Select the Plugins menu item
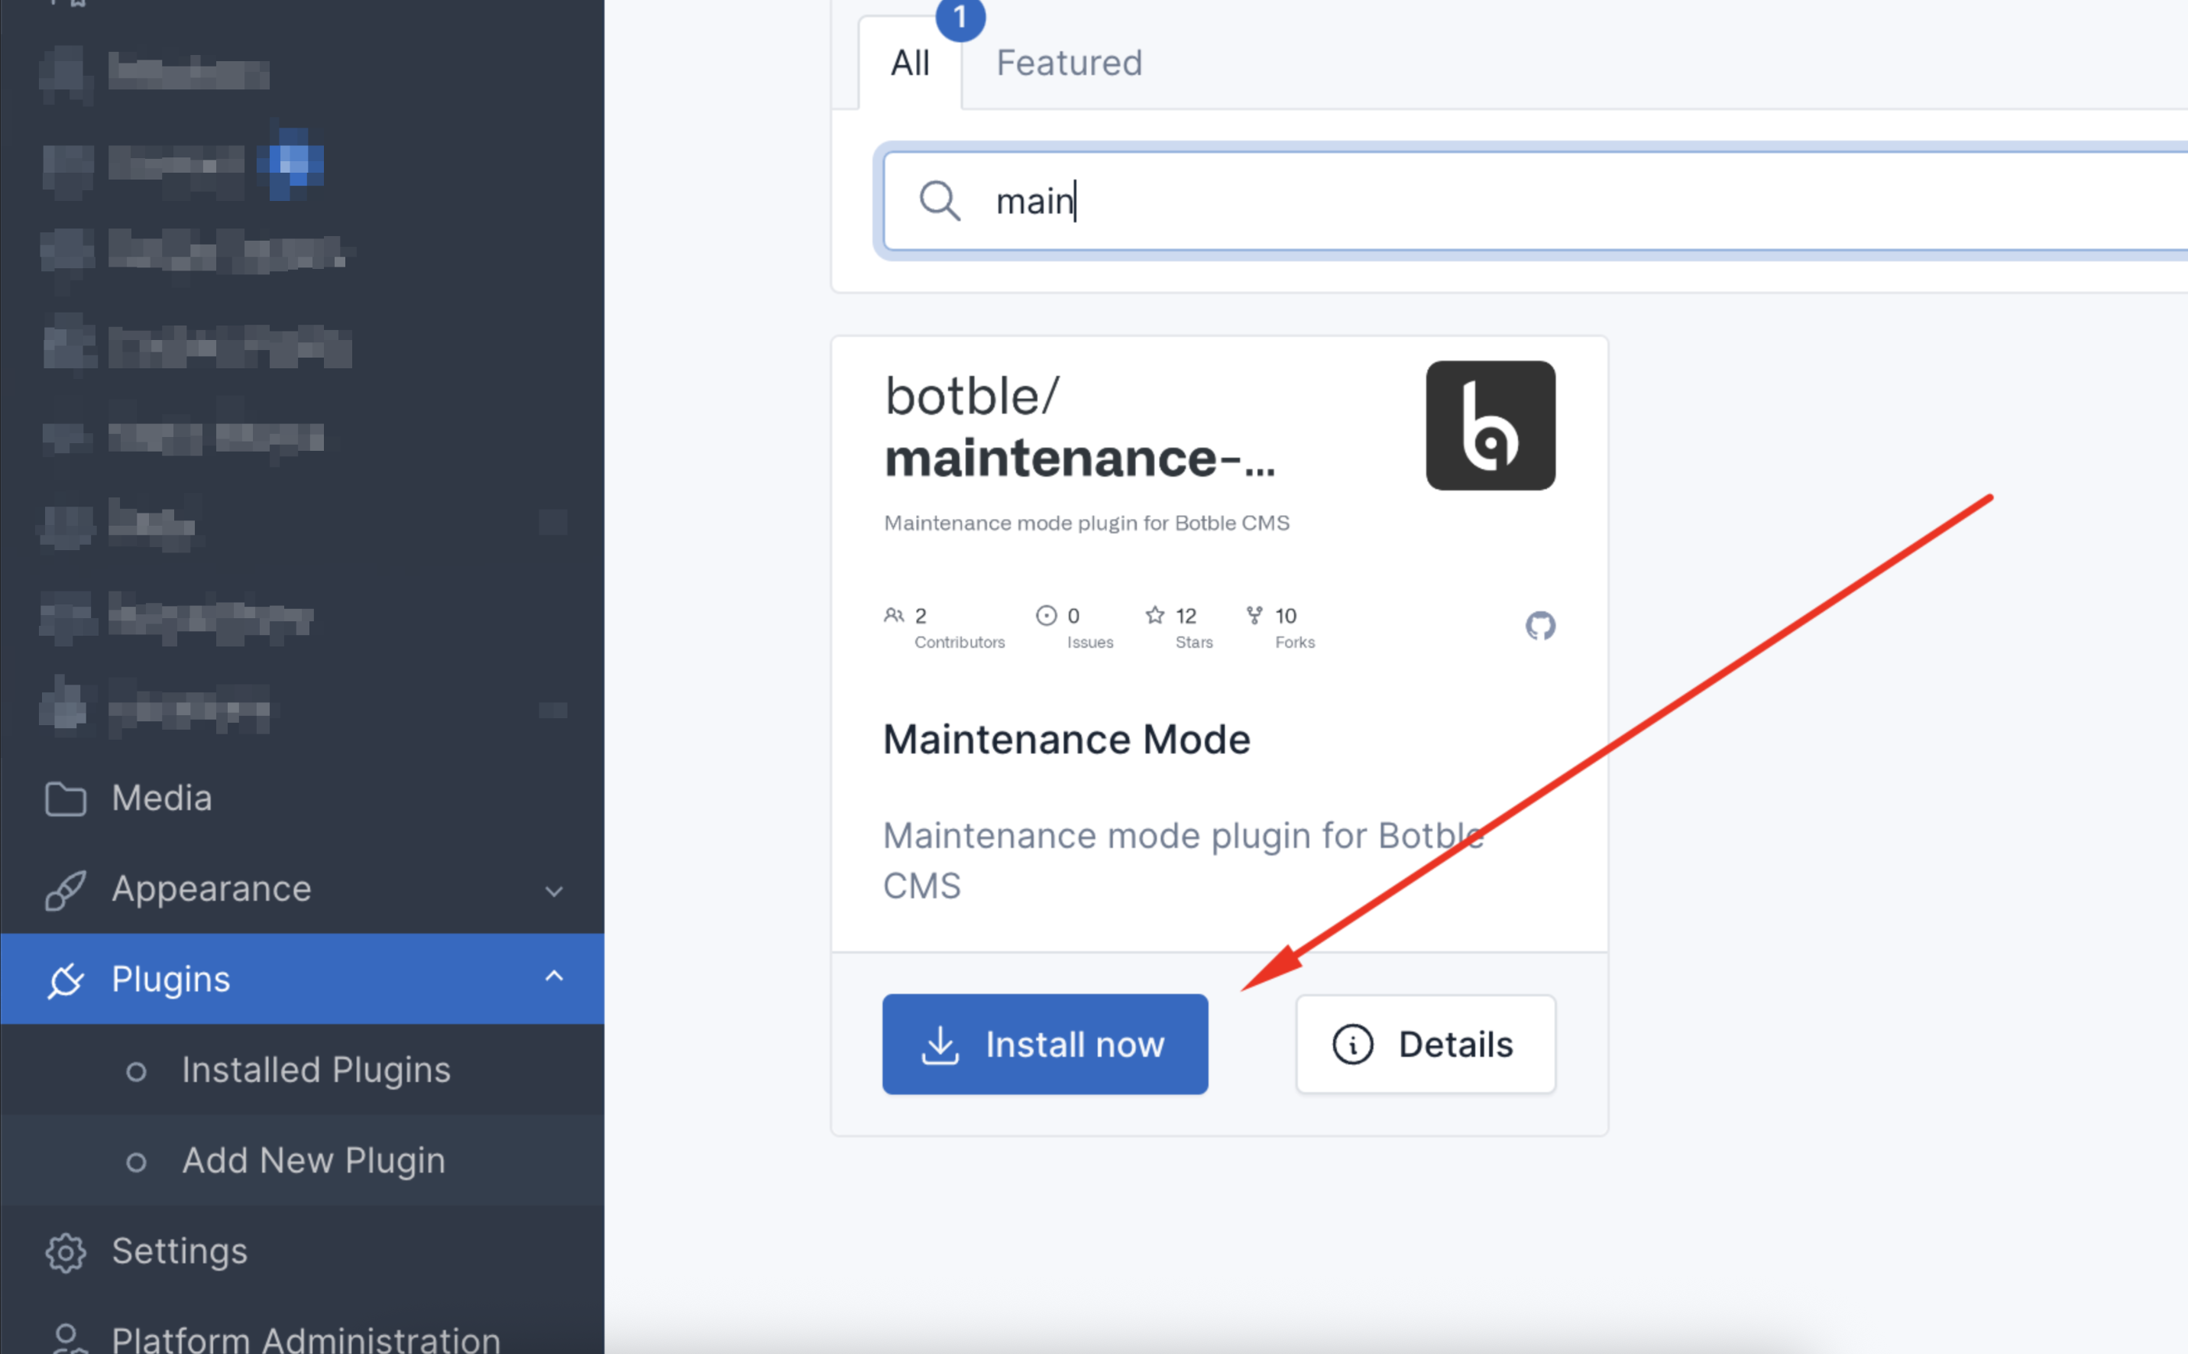 tap(302, 979)
